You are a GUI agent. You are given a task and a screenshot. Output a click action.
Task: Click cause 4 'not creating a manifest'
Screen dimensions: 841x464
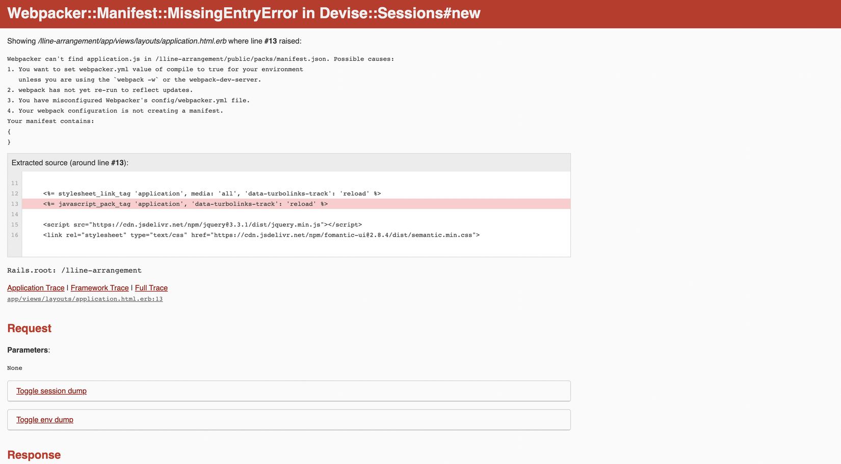(115, 111)
